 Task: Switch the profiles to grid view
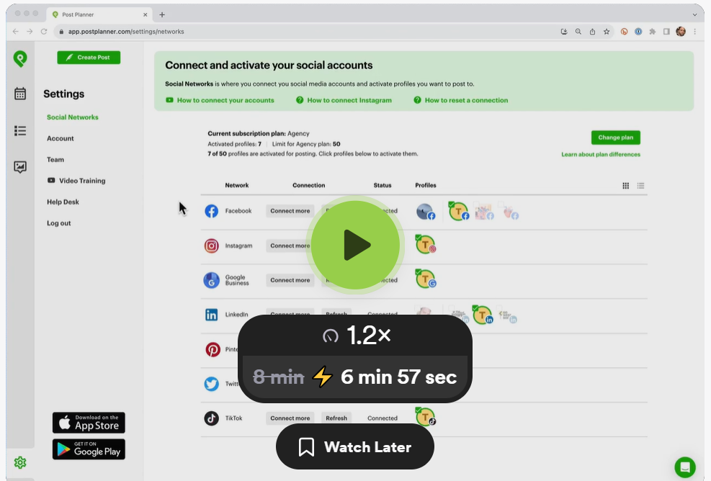point(626,186)
